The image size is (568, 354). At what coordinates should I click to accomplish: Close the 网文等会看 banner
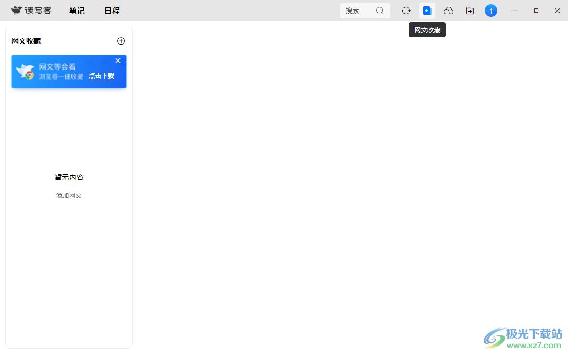[x=118, y=61]
